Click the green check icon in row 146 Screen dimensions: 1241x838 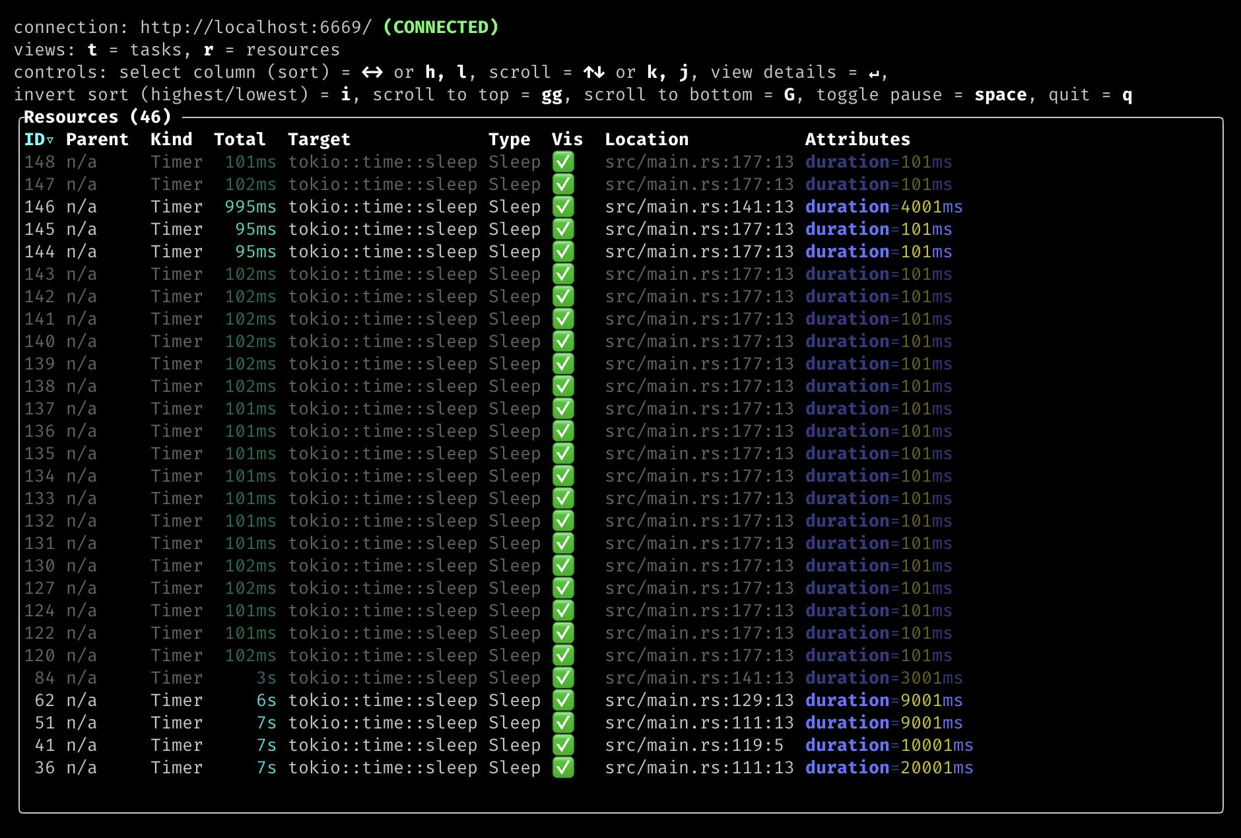point(563,207)
